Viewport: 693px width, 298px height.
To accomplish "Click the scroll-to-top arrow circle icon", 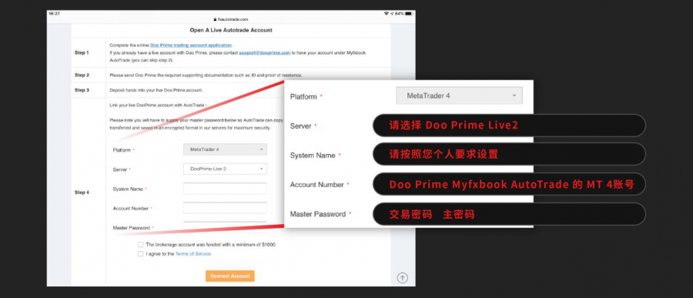I will (x=402, y=278).
